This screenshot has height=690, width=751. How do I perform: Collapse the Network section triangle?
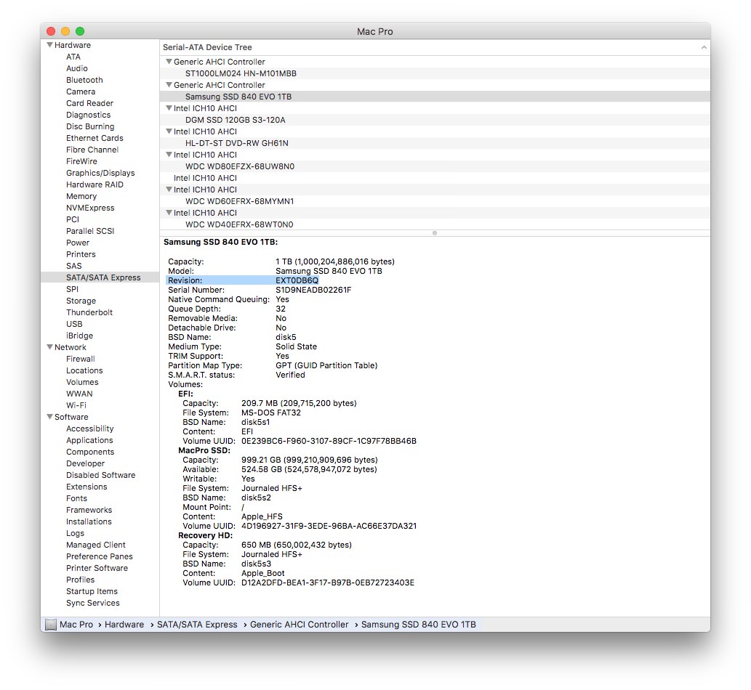coord(49,347)
